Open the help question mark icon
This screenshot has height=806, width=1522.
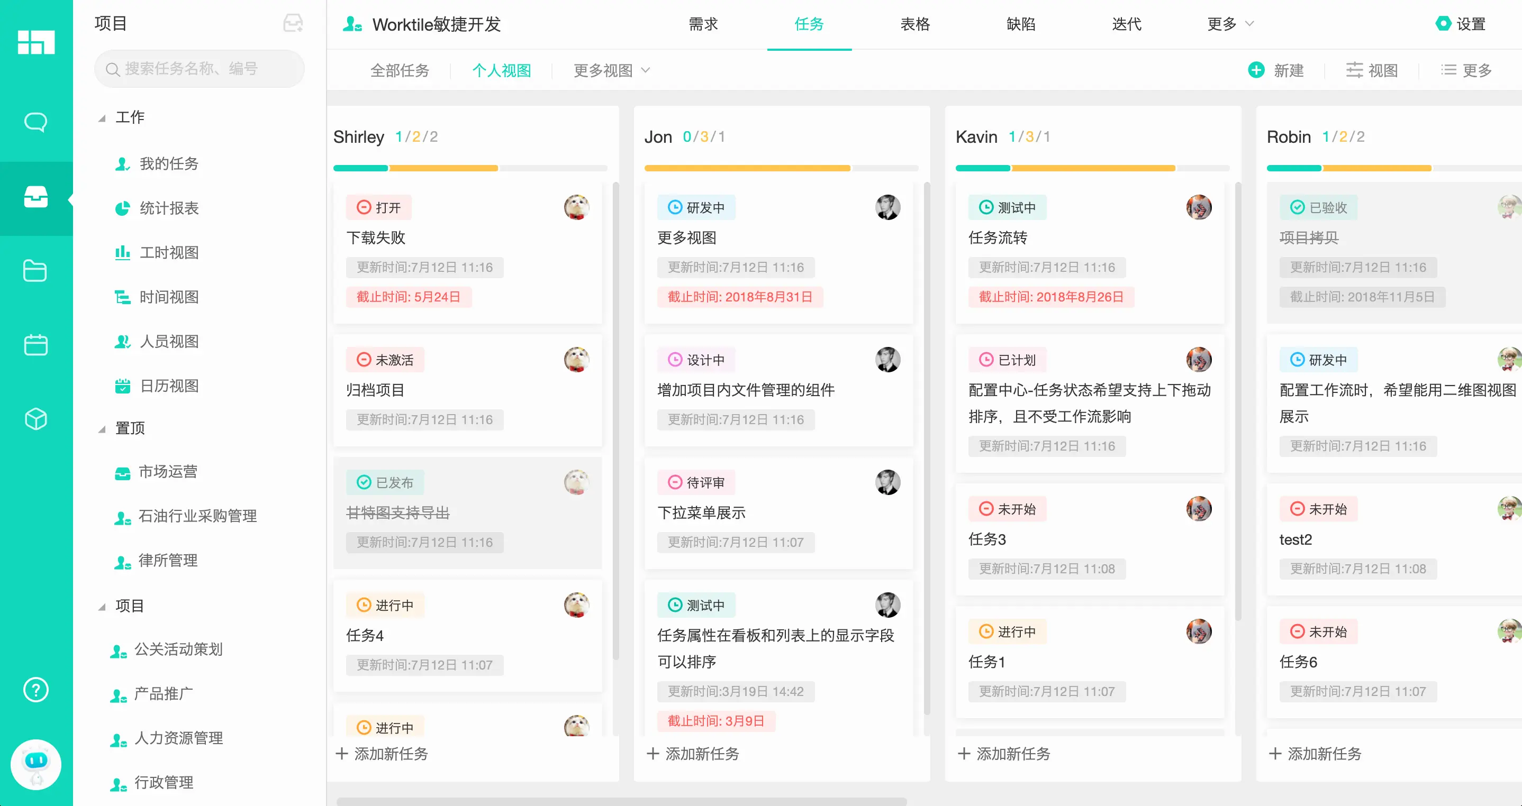[35, 690]
